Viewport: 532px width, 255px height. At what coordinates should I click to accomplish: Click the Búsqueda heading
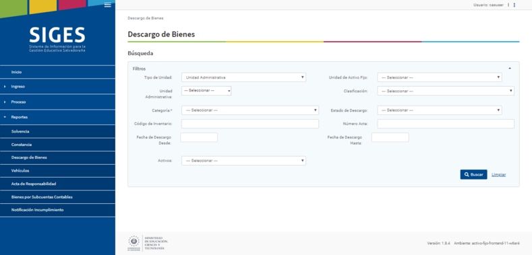pos(140,54)
